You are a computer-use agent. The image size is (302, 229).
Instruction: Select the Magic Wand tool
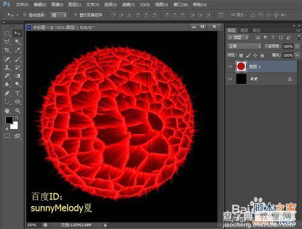coord(18,42)
